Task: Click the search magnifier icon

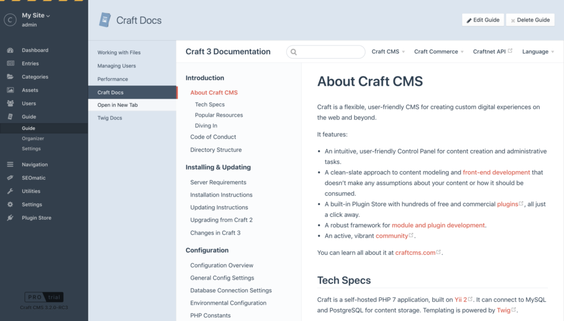Action: 293,52
